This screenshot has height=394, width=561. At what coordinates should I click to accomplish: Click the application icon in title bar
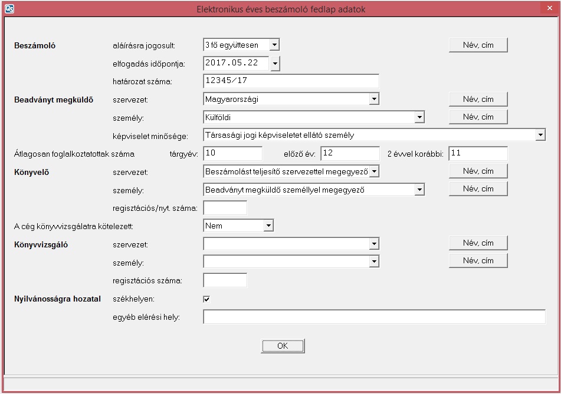pos(9,9)
